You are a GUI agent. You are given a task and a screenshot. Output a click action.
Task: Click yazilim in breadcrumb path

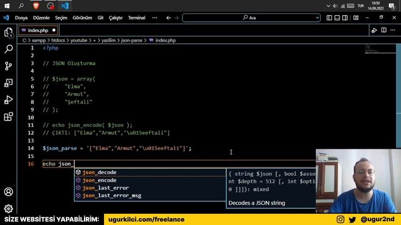point(108,40)
